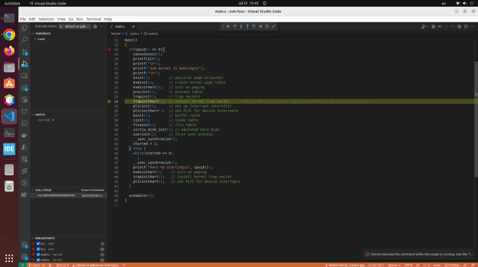Open launch.json with the gear icon
Image resolution: width=478 pixels, height=267 pixels.
coord(95,27)
